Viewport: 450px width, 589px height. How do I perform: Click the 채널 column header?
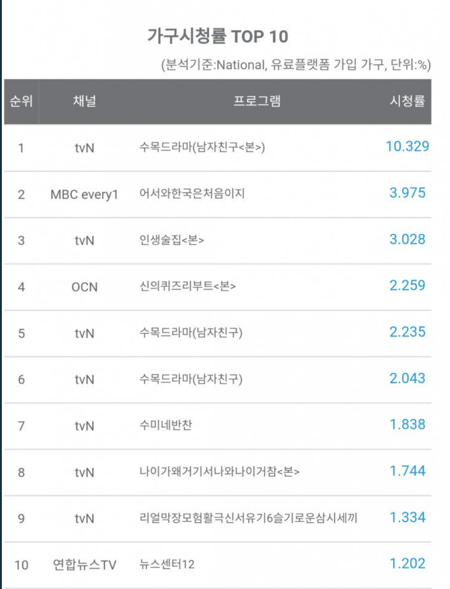84,101
